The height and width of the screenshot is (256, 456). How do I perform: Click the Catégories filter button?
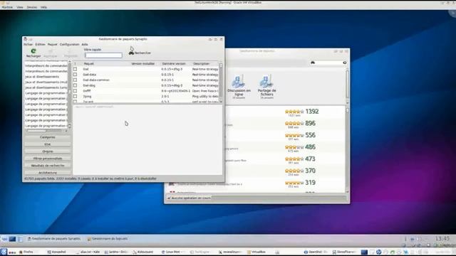click(48, 137)
